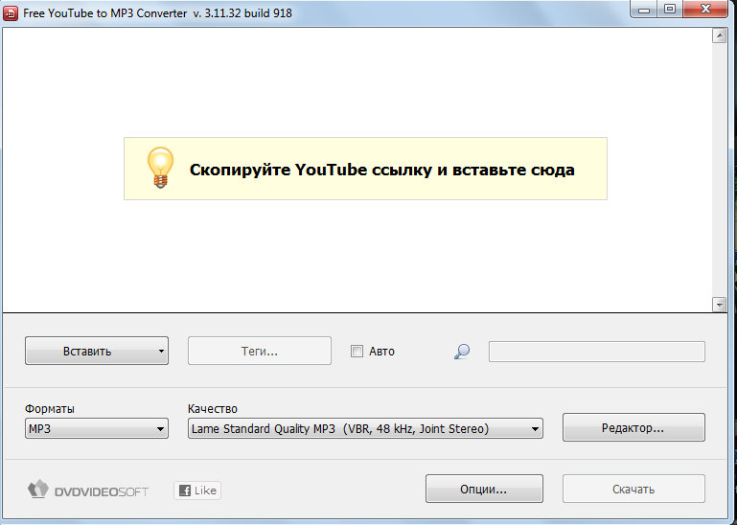
Task: Click the app icon in title bar
Action: [x=11, y=12]
